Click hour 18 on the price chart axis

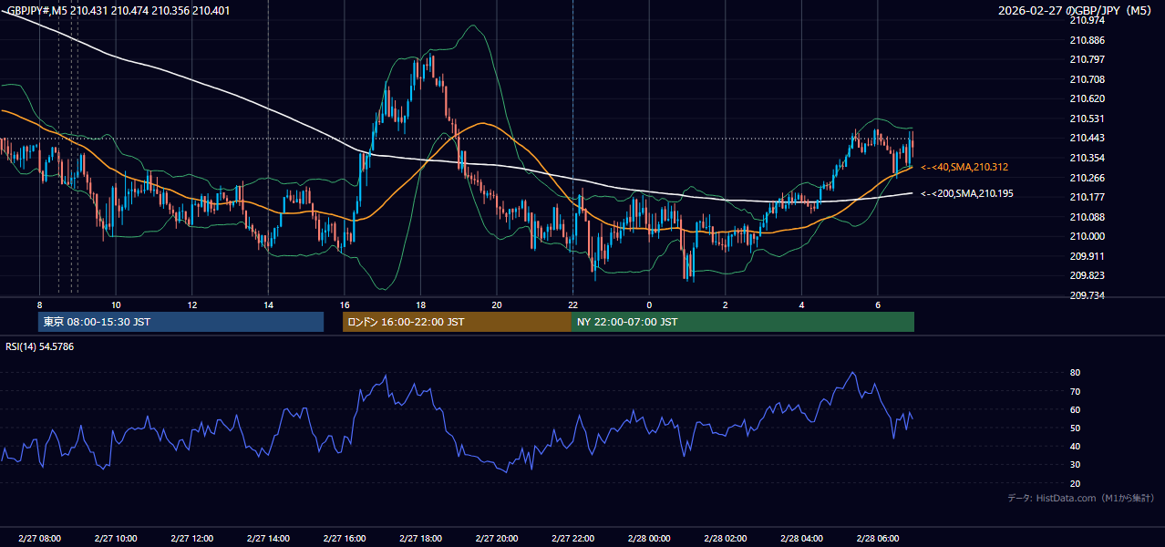tap(420, 304)
